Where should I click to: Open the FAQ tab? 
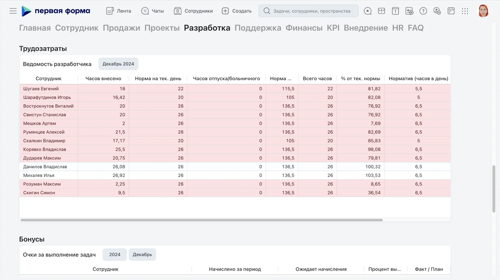coord(416,28)
